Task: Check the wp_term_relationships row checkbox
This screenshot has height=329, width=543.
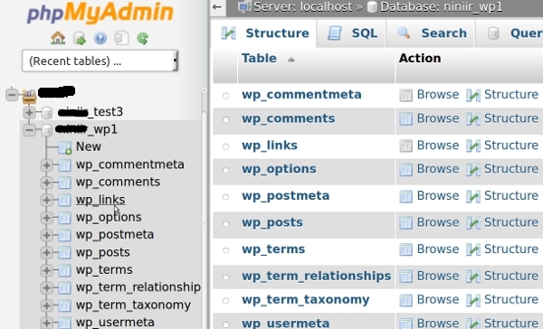Action: pyautogui.click(x=225, y=277)
